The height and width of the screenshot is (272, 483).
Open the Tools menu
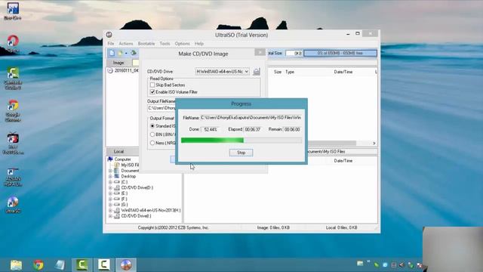coord(165,44)
